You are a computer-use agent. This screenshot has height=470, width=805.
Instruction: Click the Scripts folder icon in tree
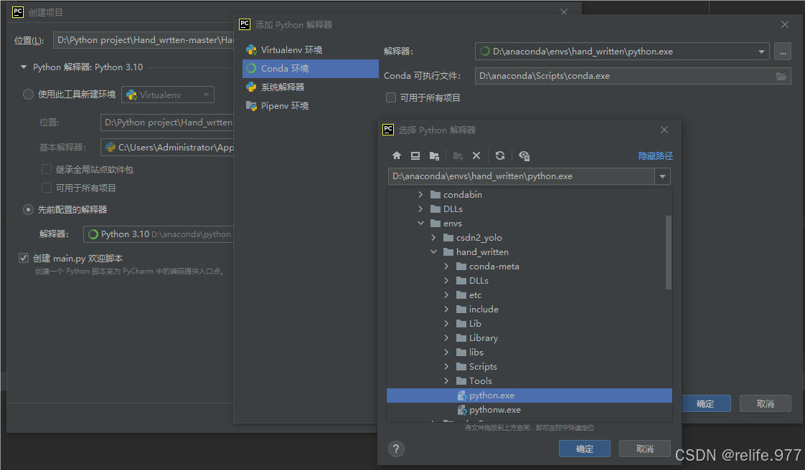[461, 367]
